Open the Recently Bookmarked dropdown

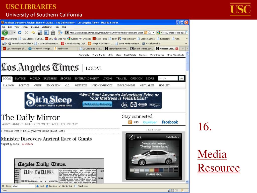click(21, 43)
